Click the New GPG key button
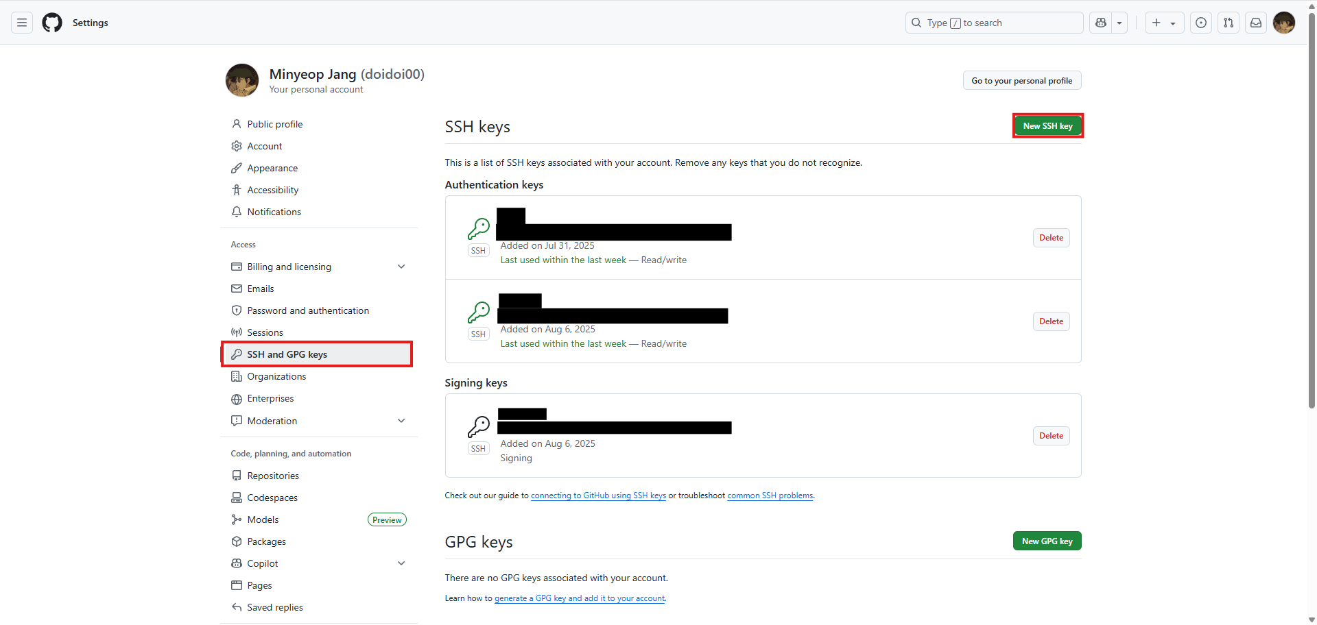 coord(1047,541)
